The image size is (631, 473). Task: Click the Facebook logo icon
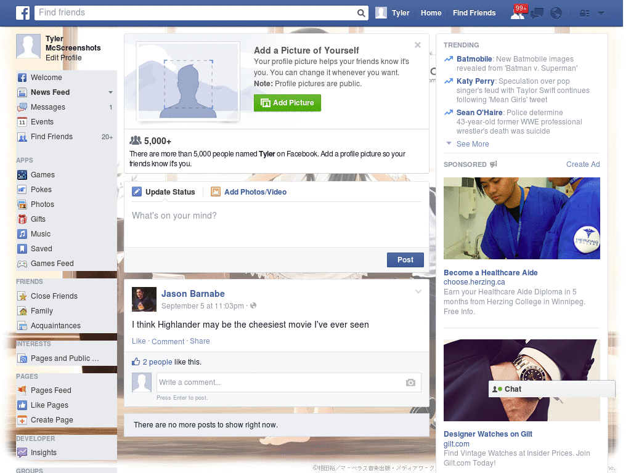23,13
